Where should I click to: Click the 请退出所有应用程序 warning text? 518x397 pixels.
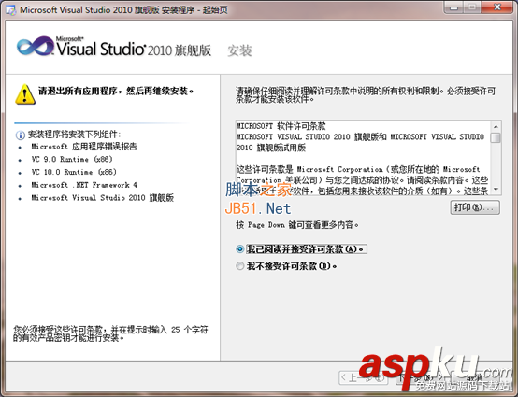tap(116, 91)
